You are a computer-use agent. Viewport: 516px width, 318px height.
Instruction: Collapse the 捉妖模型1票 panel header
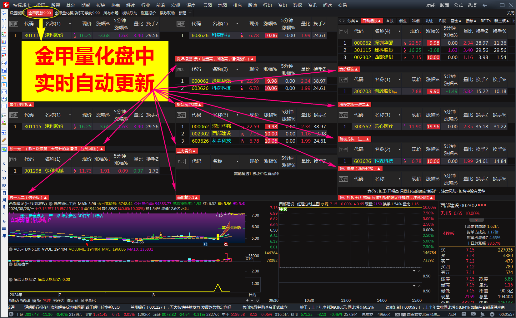tap(252, 59)
